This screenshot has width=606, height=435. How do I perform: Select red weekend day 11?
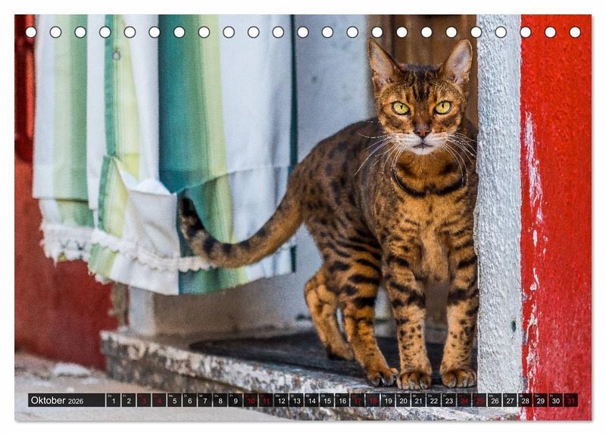point(266,400)
